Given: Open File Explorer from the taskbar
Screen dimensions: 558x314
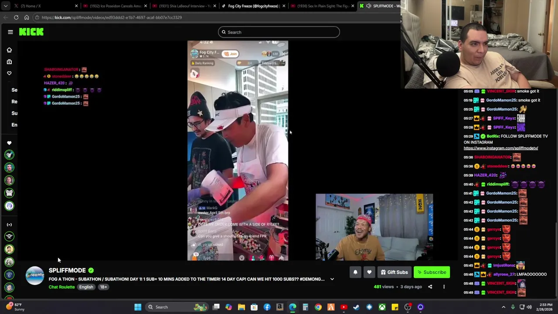Looking at the screenshot, I should point(241,307).
